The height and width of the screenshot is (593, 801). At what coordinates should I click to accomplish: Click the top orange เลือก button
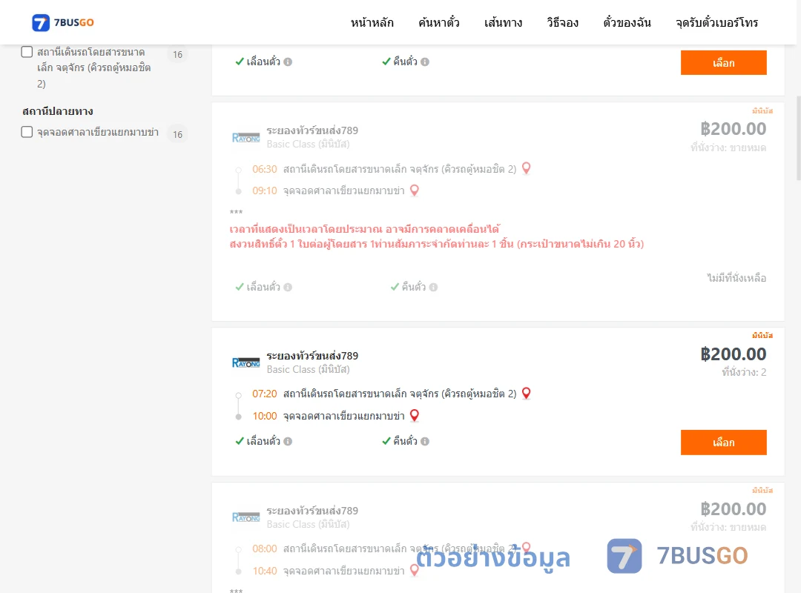click(x=723, y=63)
